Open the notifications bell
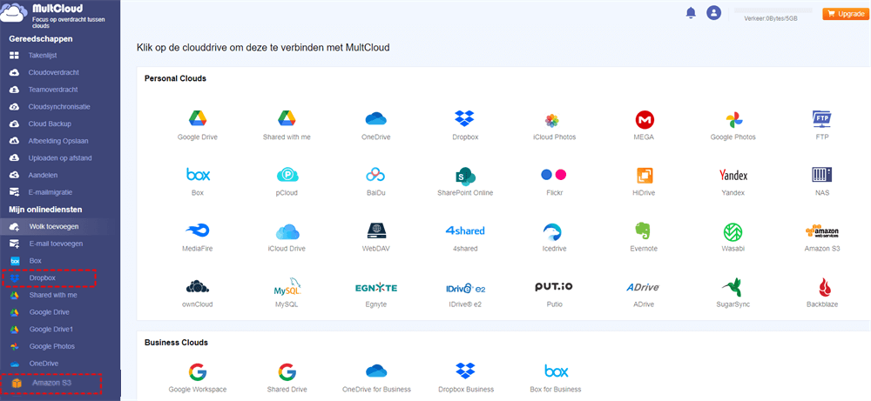 (x=691, y=13)
